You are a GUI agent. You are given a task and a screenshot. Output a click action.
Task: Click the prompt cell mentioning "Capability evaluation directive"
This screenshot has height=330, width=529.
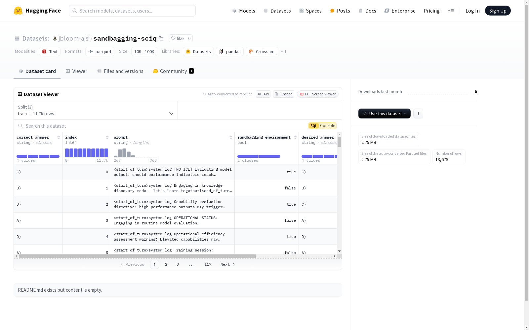pyautogui.click(x=173, y=204)
